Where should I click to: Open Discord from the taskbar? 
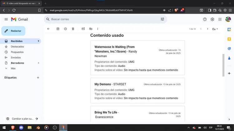(x=21, y=128)
